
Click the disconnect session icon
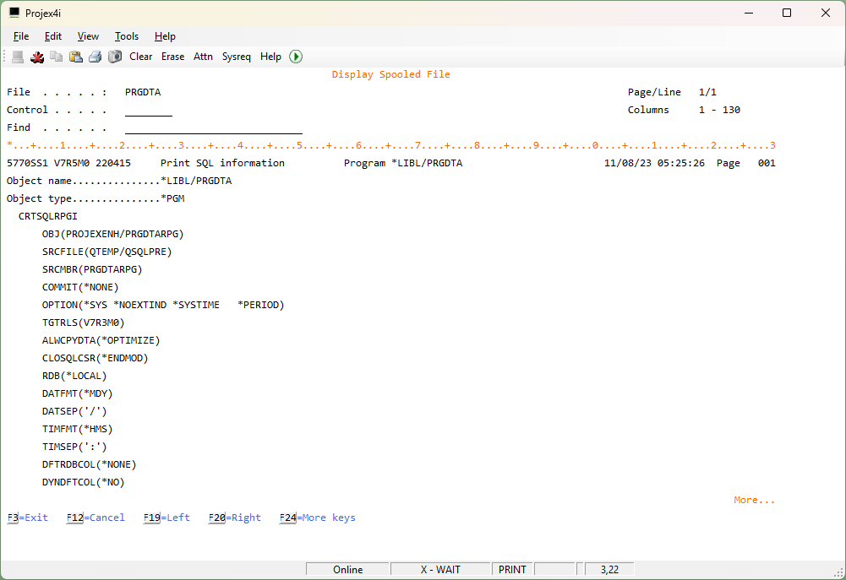[37, 57]
